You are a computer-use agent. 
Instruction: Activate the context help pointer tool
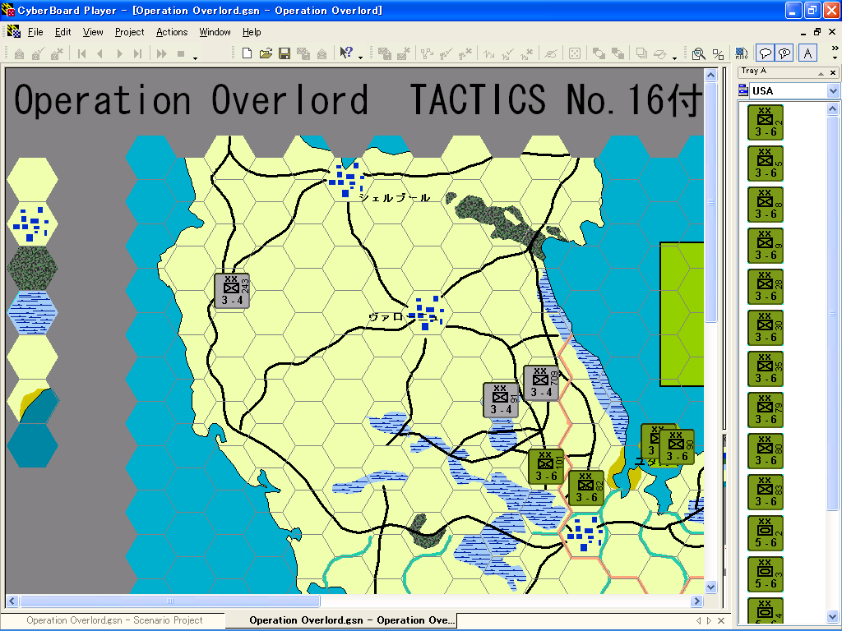[x=346, y=53]
